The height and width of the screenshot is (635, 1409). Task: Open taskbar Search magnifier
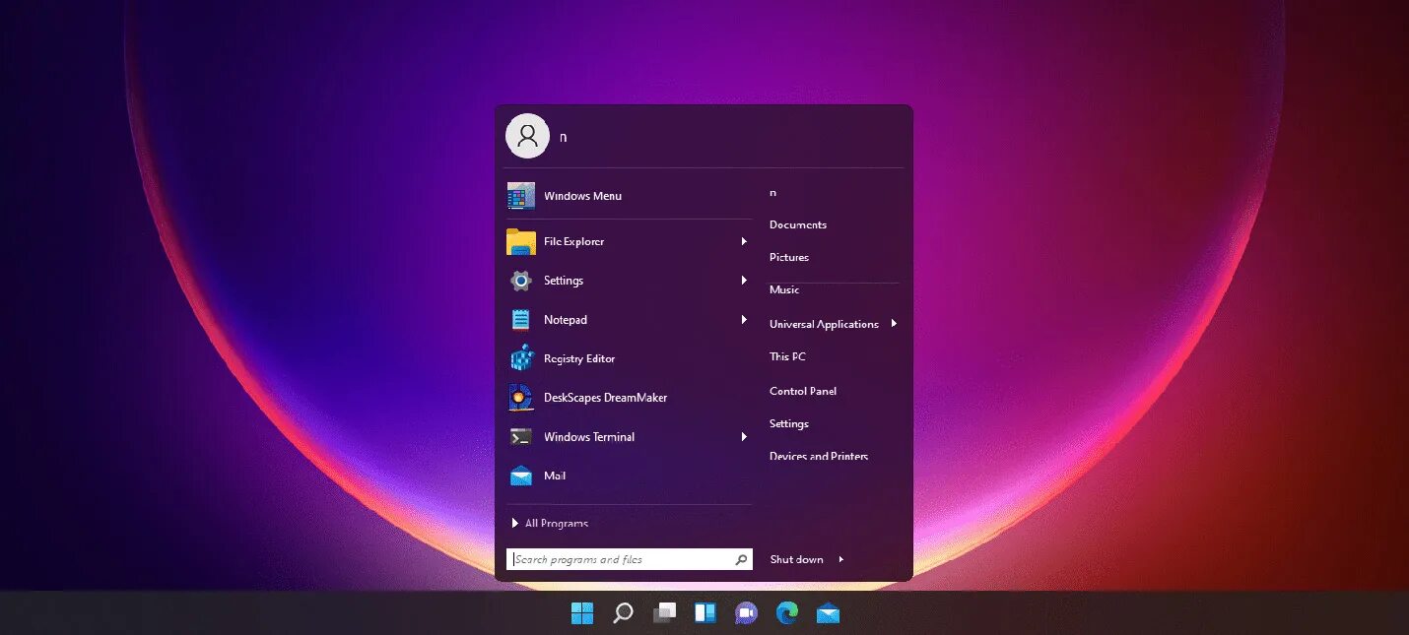click(x=623, y=613)
